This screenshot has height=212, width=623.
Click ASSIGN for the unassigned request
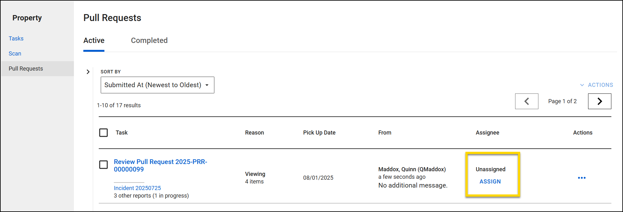point(490,182)
